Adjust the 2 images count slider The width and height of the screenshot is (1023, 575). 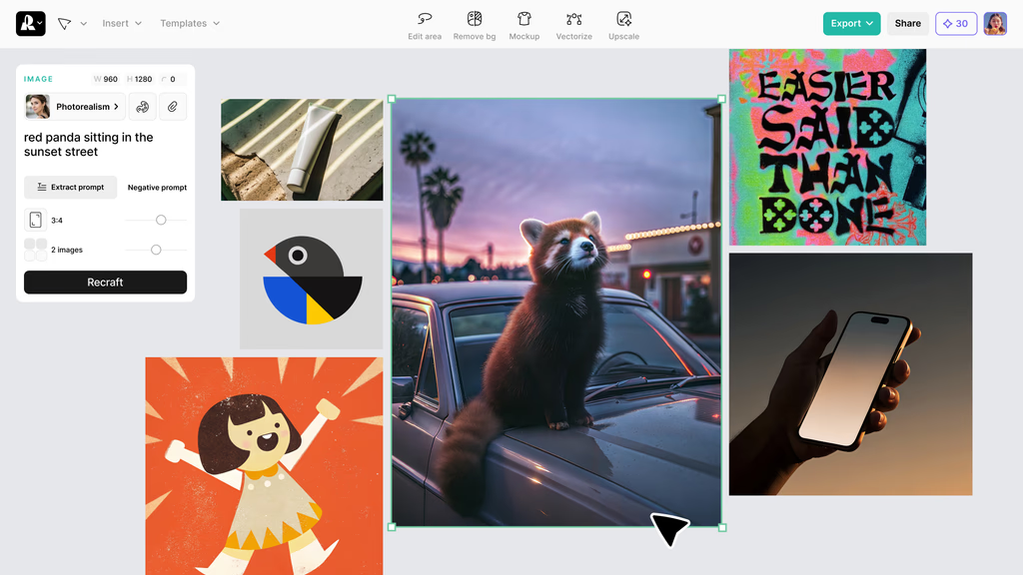coord(156,250)
